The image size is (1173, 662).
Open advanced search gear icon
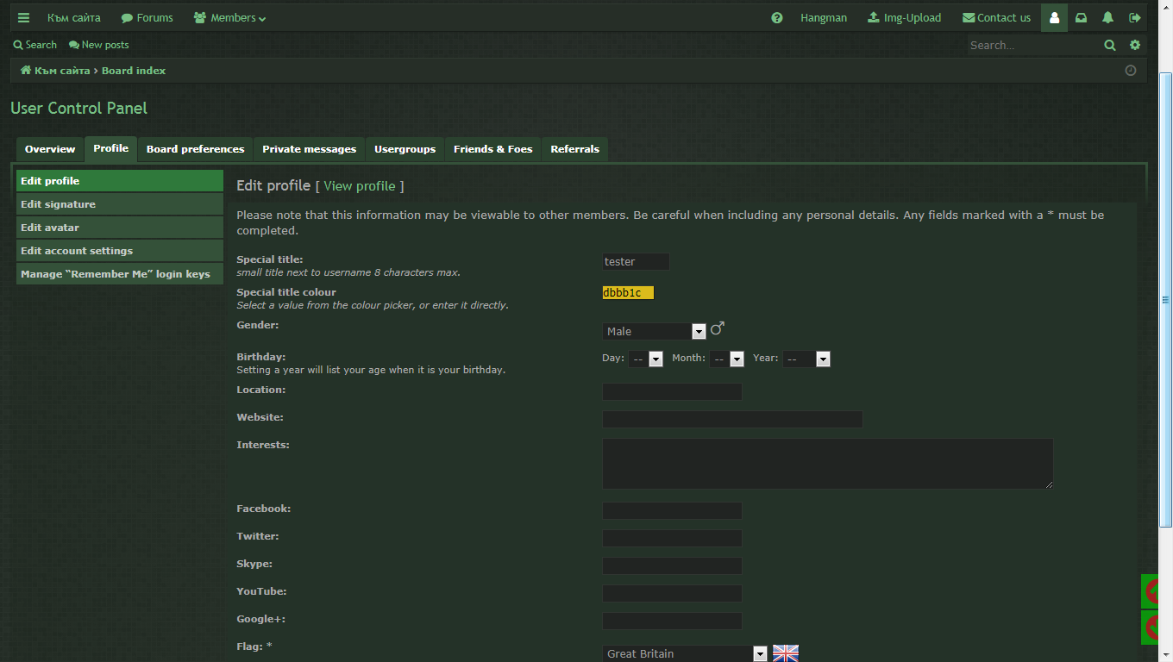(x=1135, y=45)
